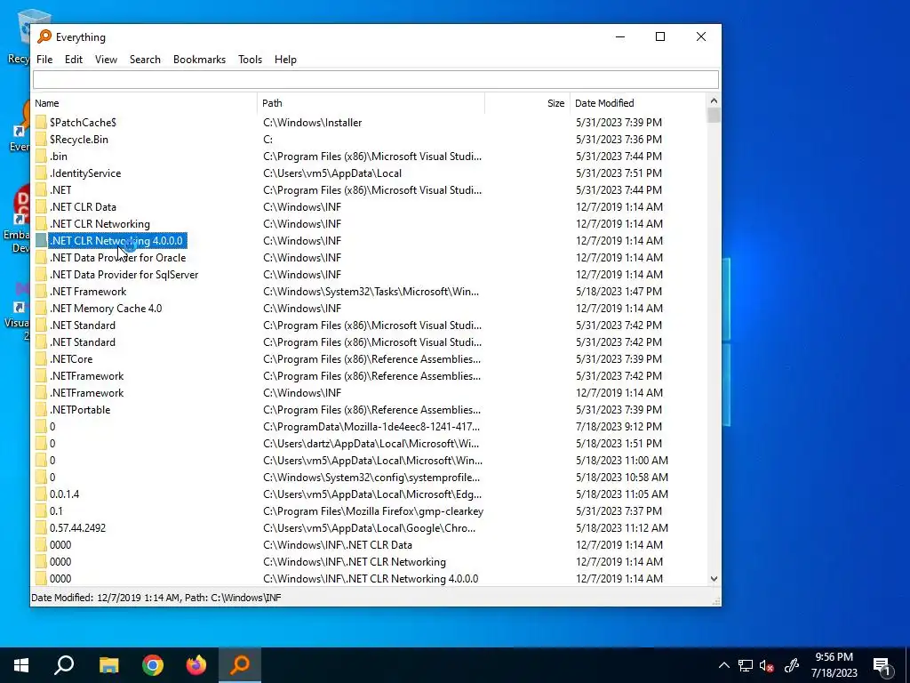Viewport: 910px width, 683px height.
Task: Select folder 0 in System32\config\systemprofile path
Action: (52, 477)
